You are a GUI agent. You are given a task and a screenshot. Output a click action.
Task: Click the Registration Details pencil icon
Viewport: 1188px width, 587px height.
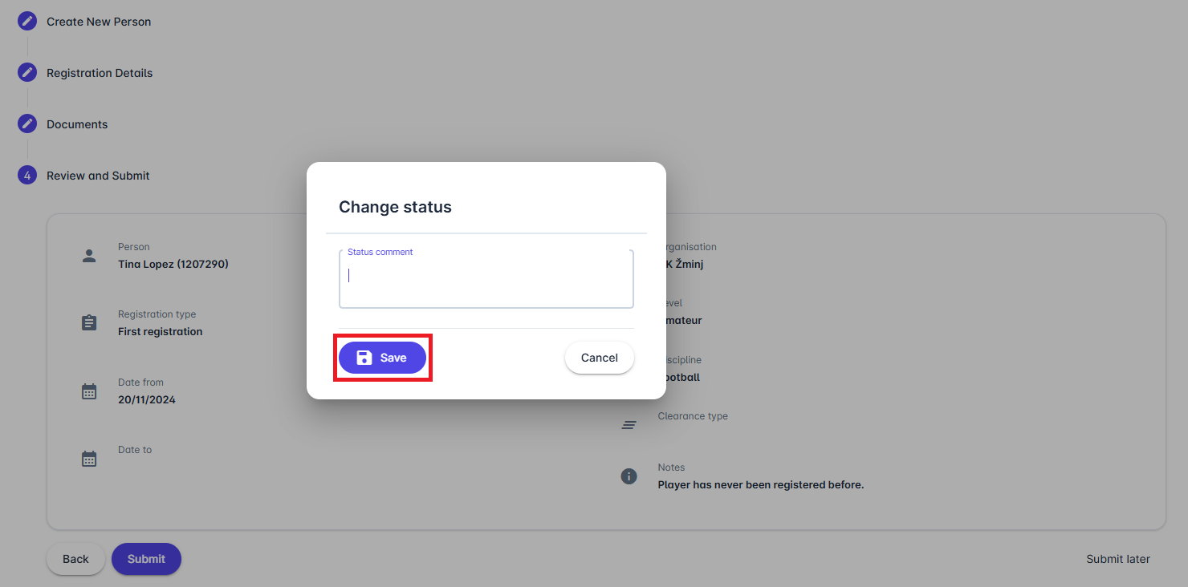coord(27,73)
